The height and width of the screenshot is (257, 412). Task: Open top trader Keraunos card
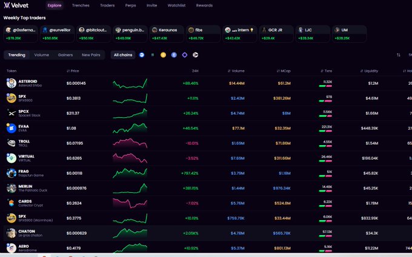[167, 34]
